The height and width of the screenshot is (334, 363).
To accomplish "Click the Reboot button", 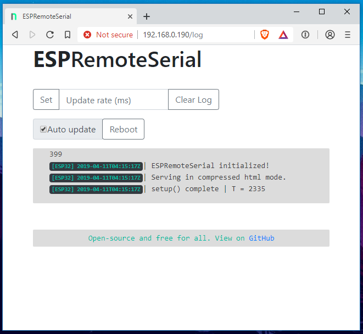I will click(124, 129).
